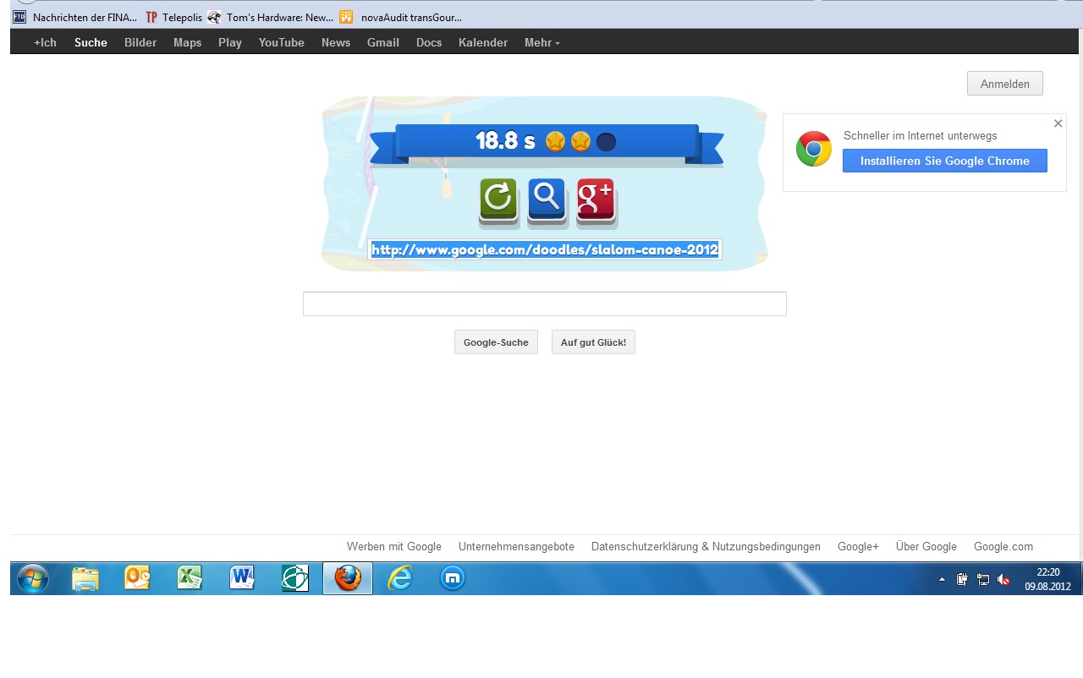Launch Word from the taskbar
This screenshot has width=1083, height=678.
[x=242, y=578]
